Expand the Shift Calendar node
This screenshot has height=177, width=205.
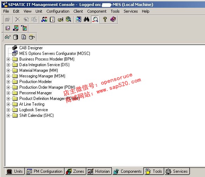point(8,115)
